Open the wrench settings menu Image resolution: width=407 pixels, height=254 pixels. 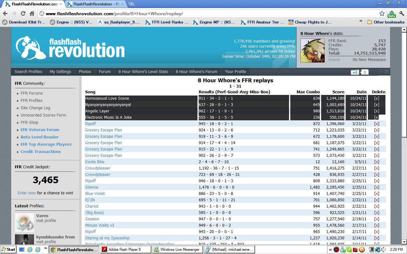point(401,14)
